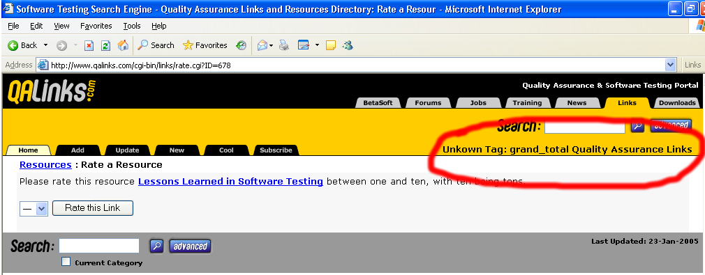Click the Last Updated: 23-Jan-2005 text
705x275 pixels.
645,242
